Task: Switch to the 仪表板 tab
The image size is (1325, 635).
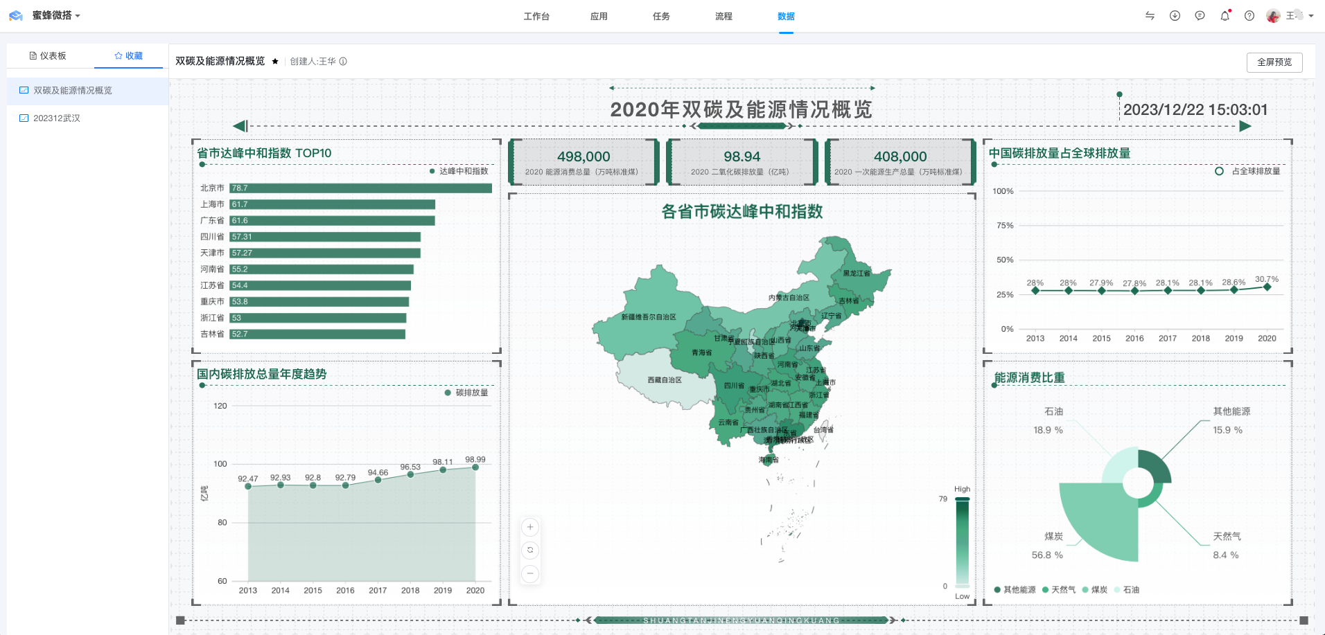Action: pyautogui.click(x=48, y=56)
